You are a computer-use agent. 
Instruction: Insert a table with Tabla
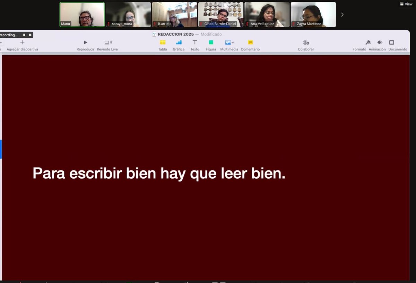pos(163,45)
